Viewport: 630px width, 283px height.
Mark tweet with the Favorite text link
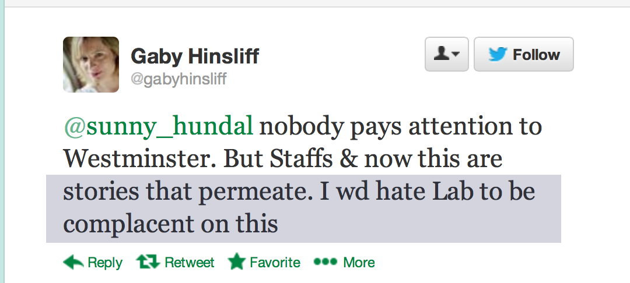pyautogui.click(x=275, y=263)
